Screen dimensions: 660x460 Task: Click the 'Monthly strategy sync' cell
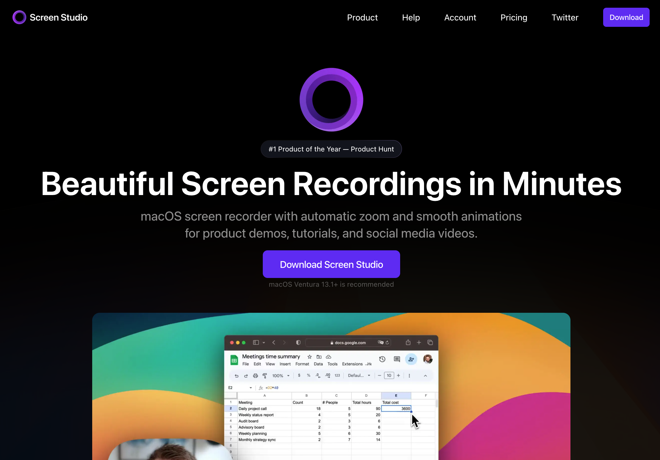point(264,440)
